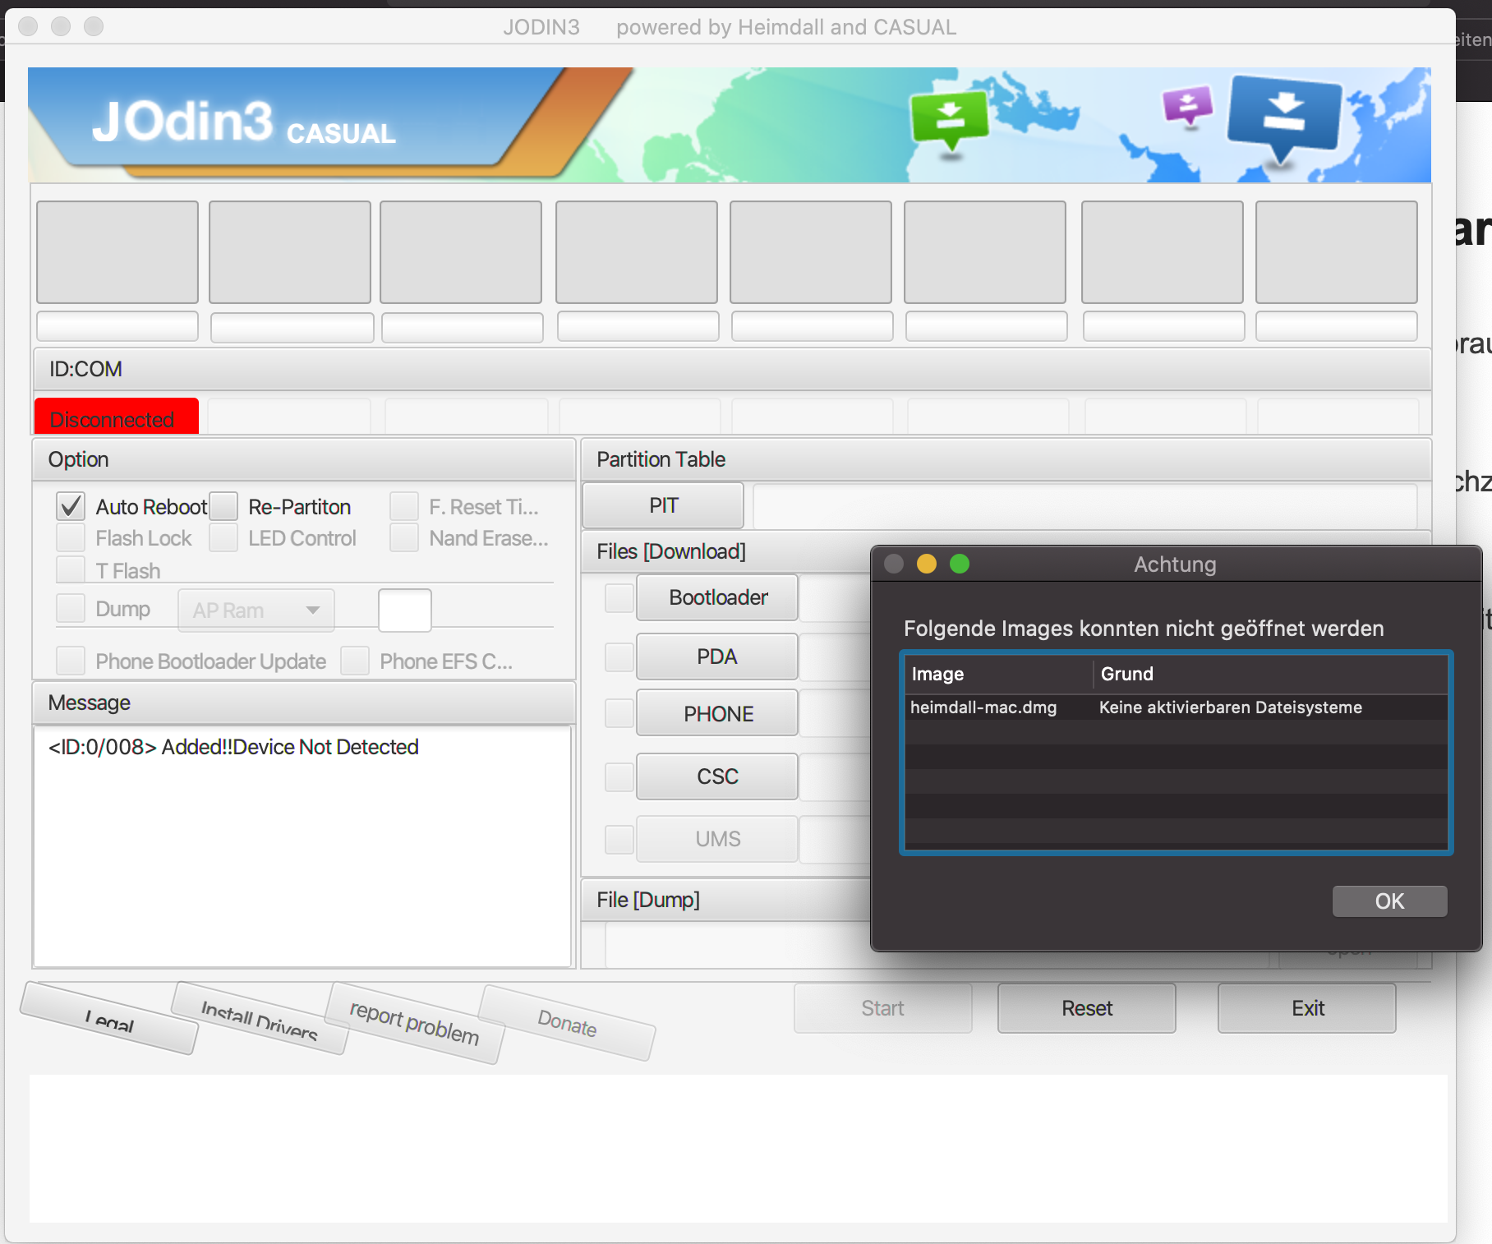Tick the checkbox beside Bootloader button
This screenshot has height=1244, width=1492.
(619, 597)
